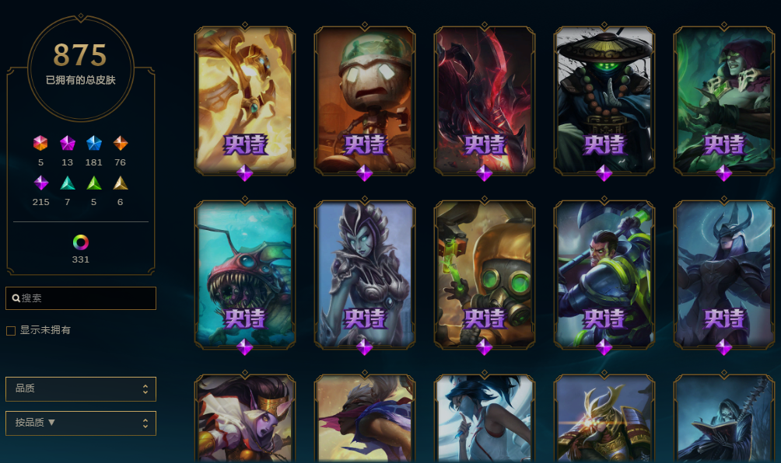Click the Mythic gem icon above 13
Screen dimensions: 781x463
tap(67, 143)
